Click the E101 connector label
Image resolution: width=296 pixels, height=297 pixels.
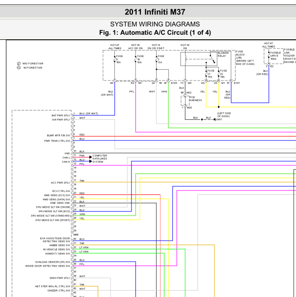pyautogui.click(x=237, y=83)
